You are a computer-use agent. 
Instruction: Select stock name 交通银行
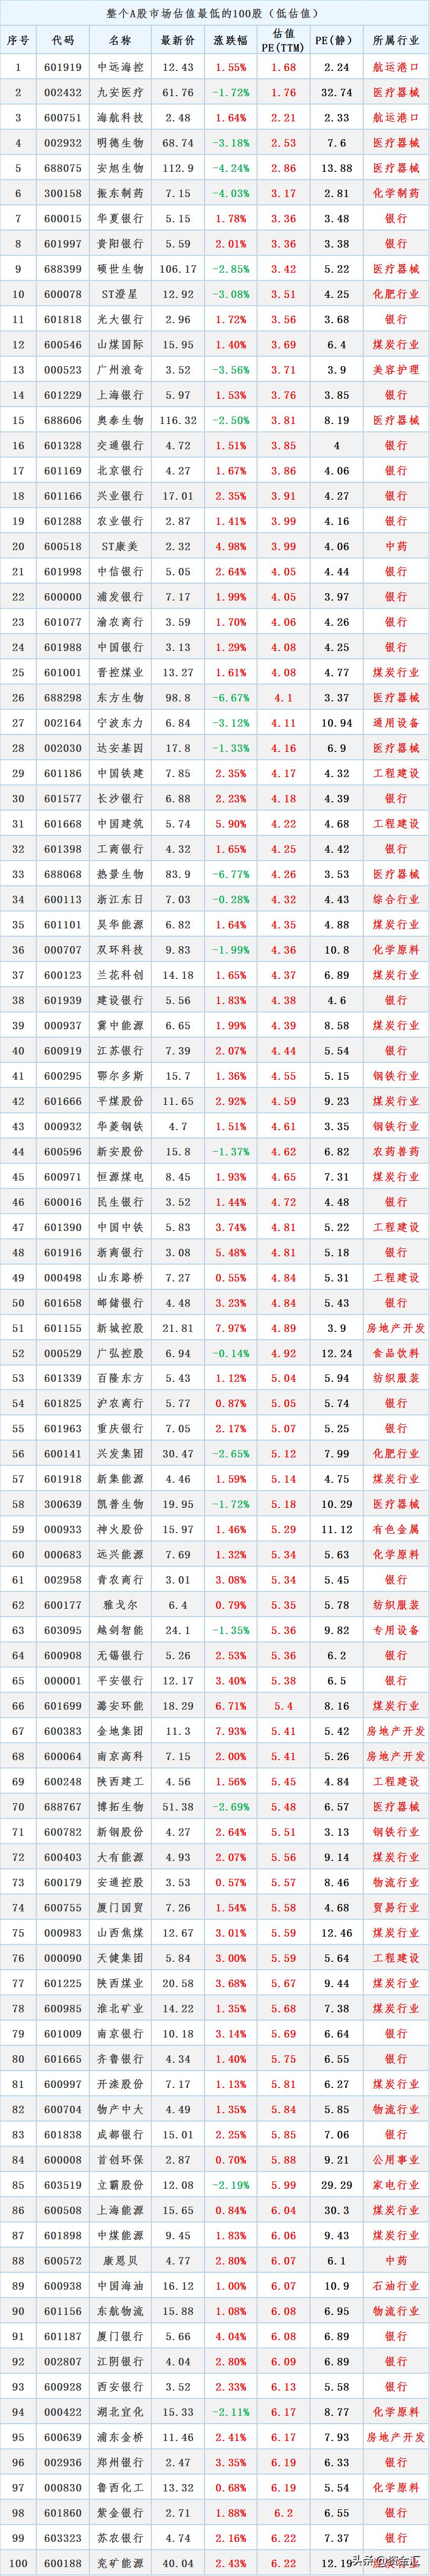tap(120, 445)
